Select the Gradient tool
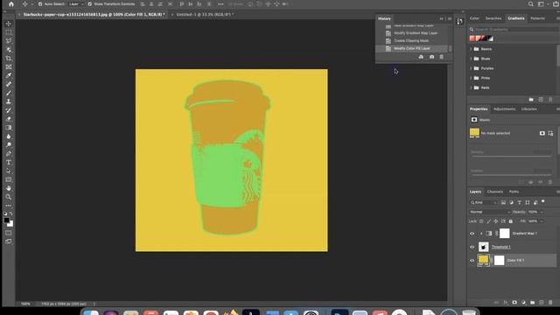 [9, 128]
